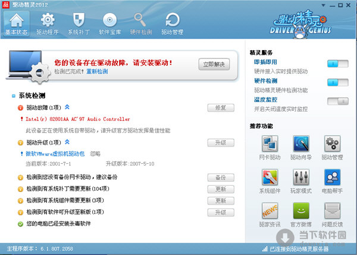Screen dimensions: 357x255
Task: Click the blue 系统检测 section bullet
Action: point(14,96)
